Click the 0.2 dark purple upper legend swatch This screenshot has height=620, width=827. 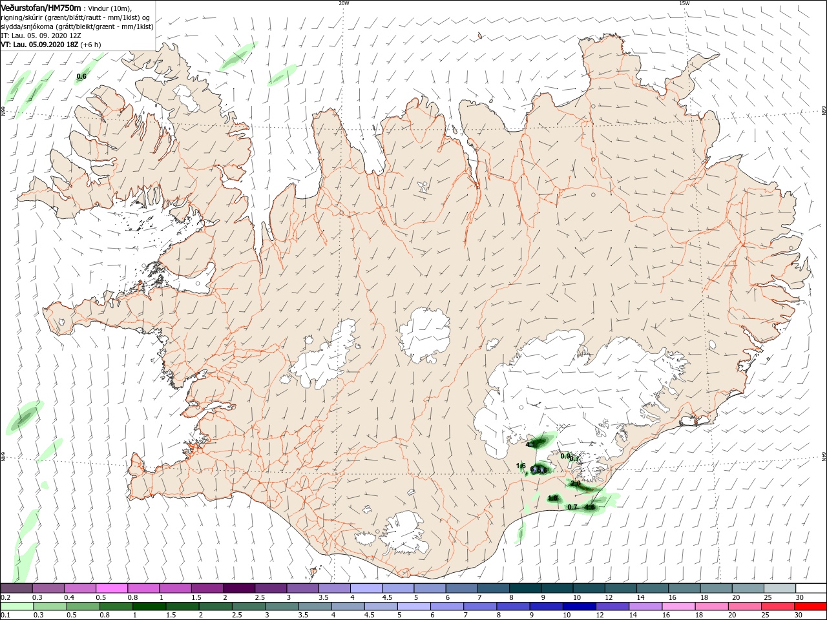coord(17,588)
